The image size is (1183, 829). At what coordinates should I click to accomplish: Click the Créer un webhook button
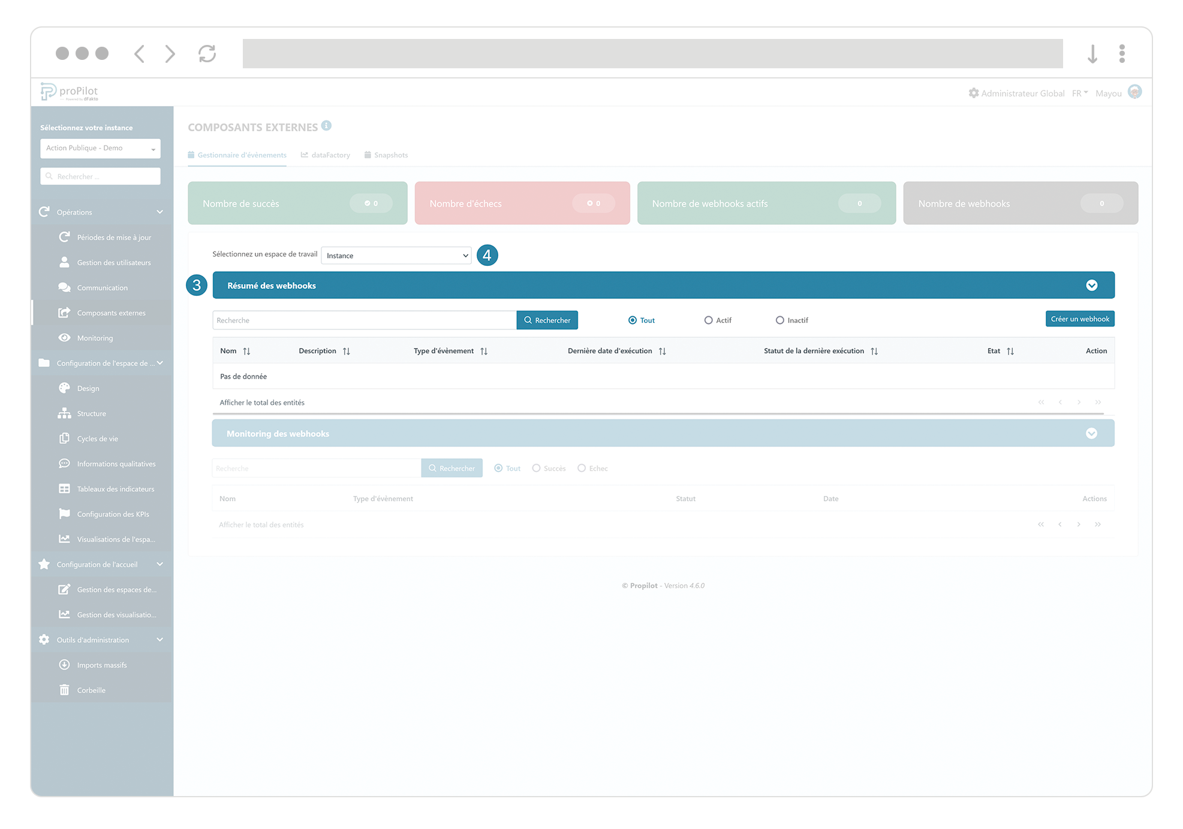click(1079, 319)
